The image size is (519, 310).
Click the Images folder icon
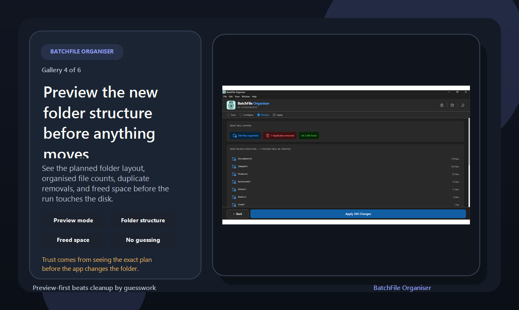(233, 166)
